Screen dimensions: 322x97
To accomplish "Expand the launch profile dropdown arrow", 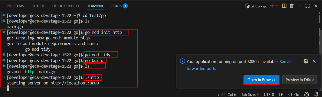I will (x=277, y=6).
